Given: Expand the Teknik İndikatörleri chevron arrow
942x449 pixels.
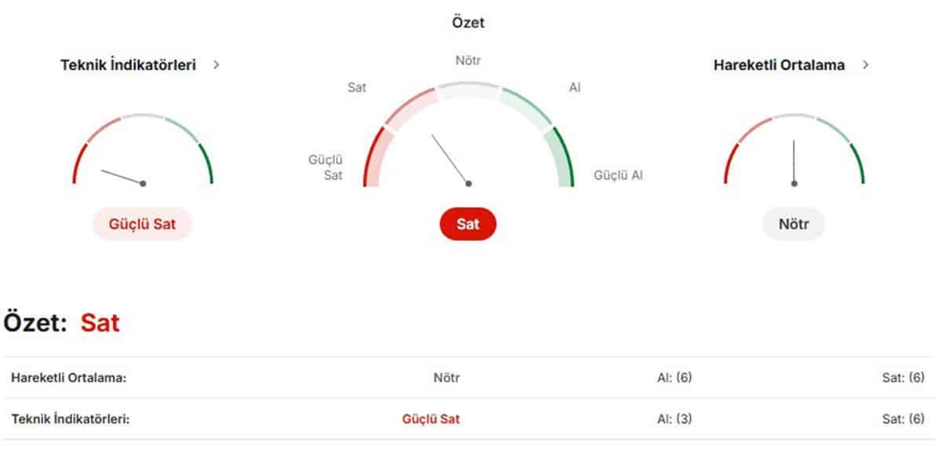Looking at the screenshot, I should pos(217,65).
